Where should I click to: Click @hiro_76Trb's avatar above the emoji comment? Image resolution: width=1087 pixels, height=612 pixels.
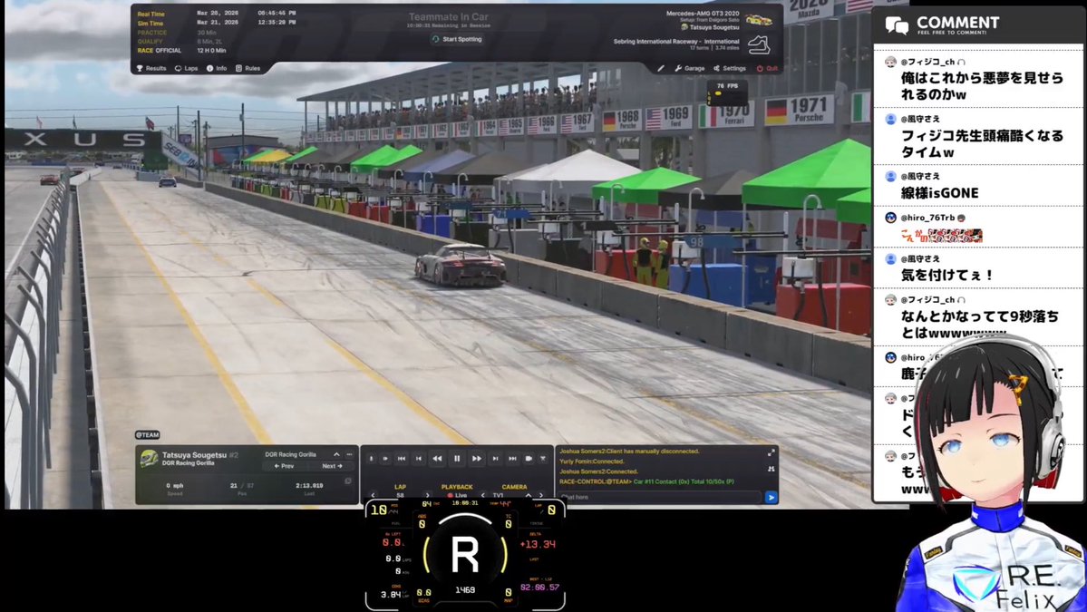(891, 218)
